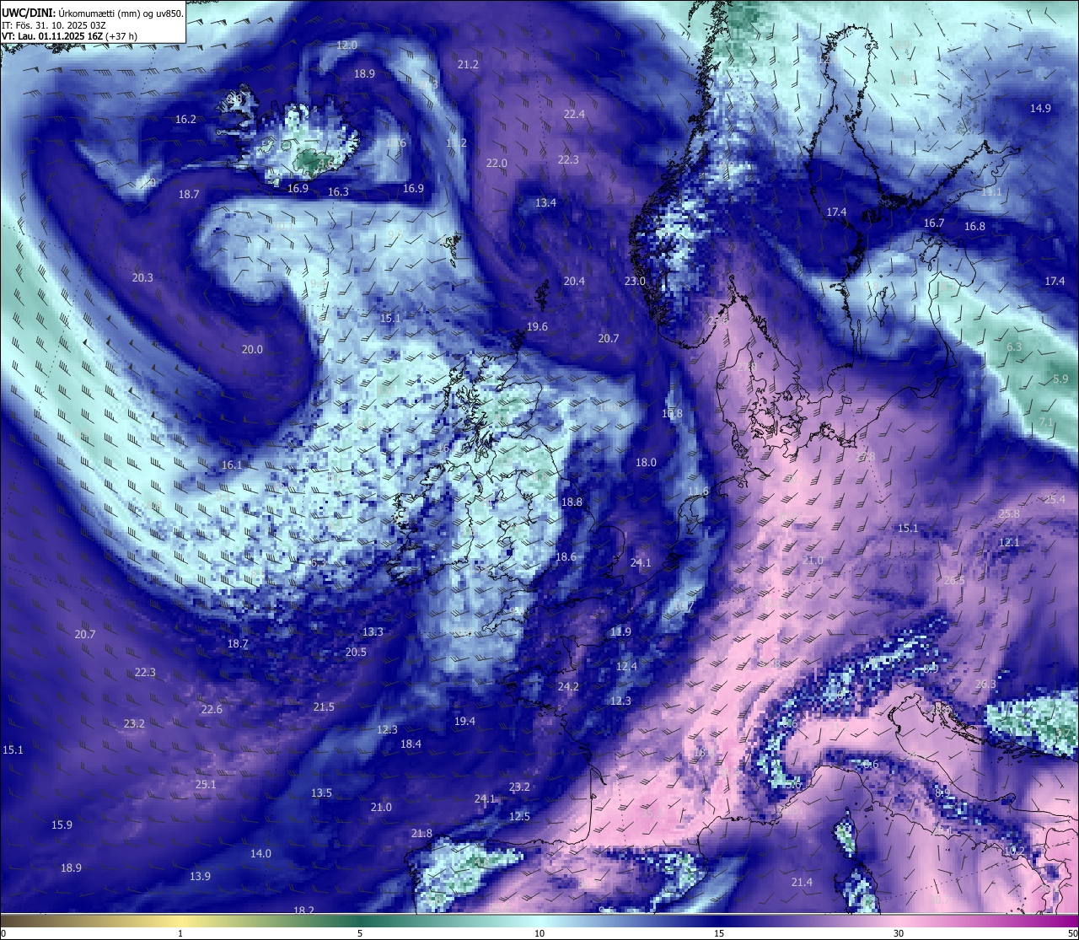The image size is (1079, 940).
Task: Click the 18.8 value label
Action: (572, 502)
